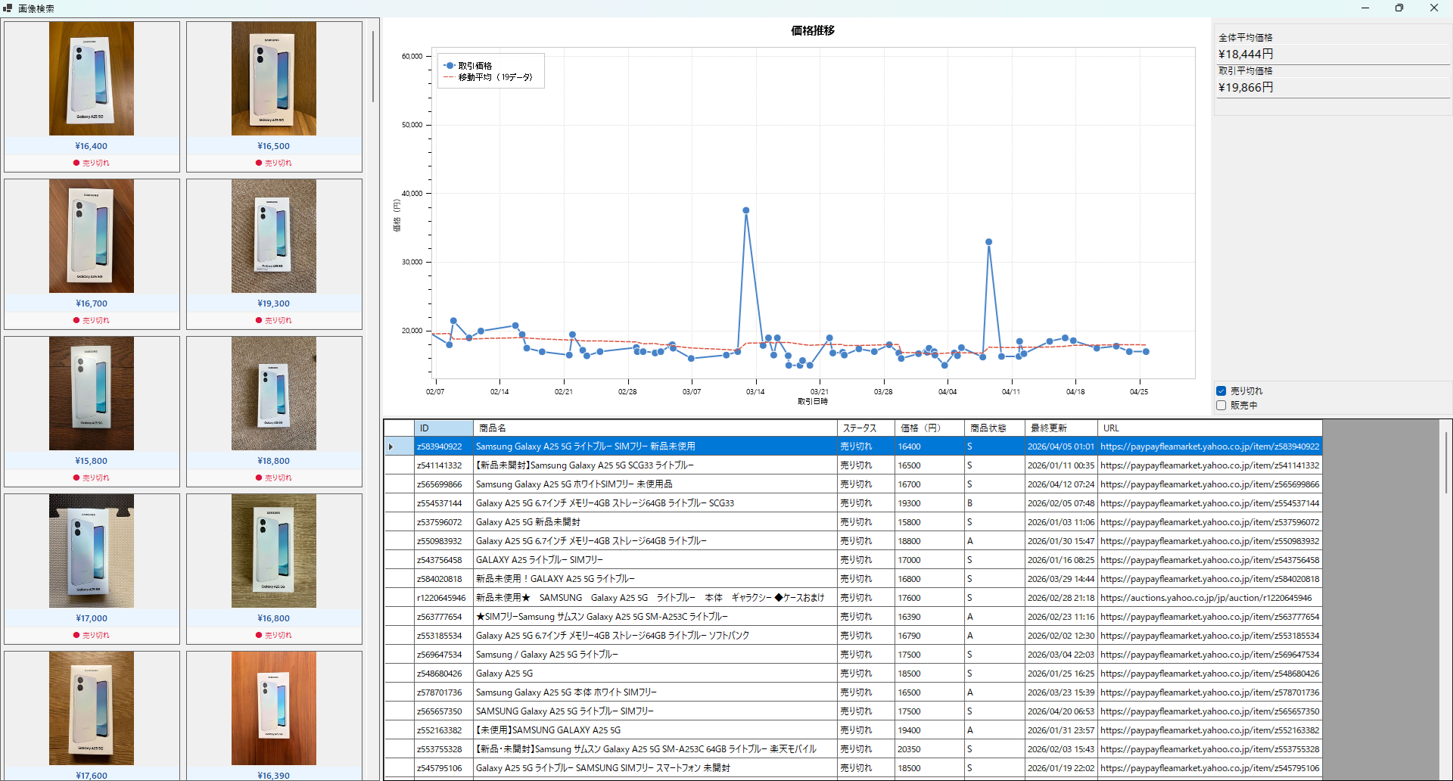Viewport: 1453px width, 781px height.
Task: Sort table by 価格（円） column header
Action: point(929,428)
